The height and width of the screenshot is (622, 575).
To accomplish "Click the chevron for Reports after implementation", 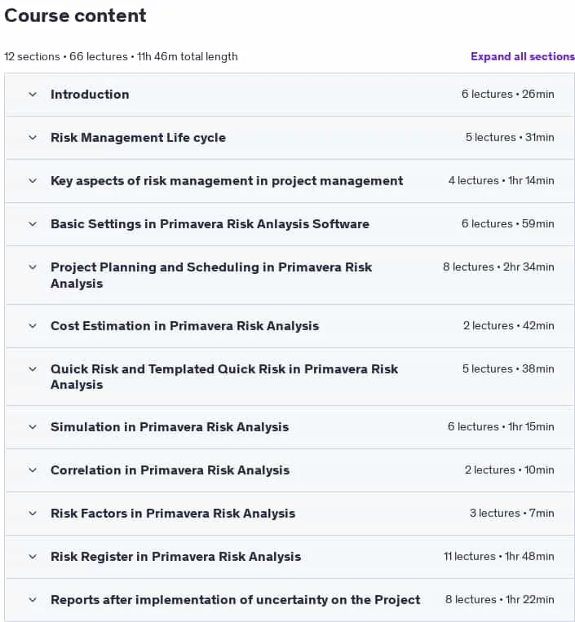I will 33,600.
